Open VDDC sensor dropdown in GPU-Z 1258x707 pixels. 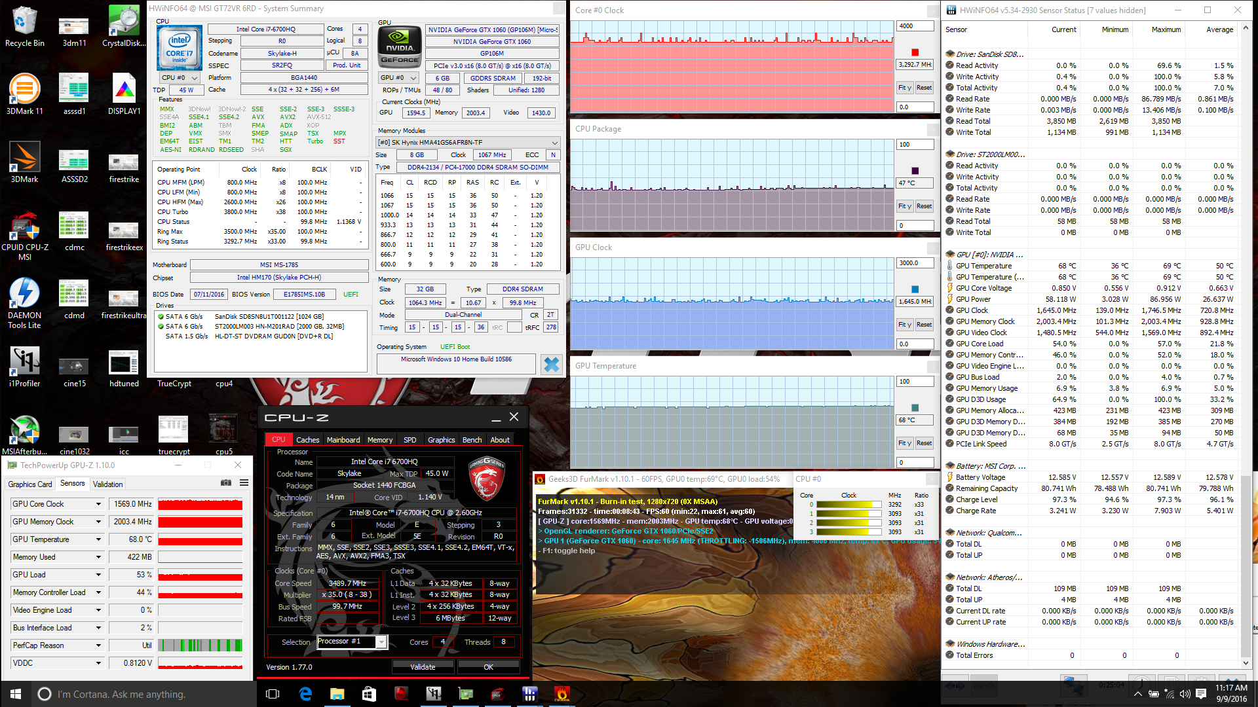[x=98, y=663]
